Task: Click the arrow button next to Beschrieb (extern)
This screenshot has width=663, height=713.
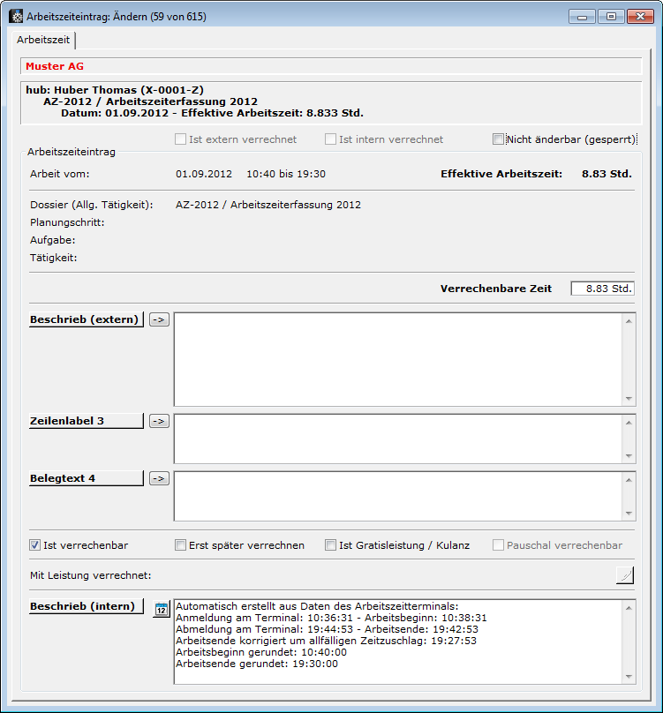Action: (x=158, y=319)
